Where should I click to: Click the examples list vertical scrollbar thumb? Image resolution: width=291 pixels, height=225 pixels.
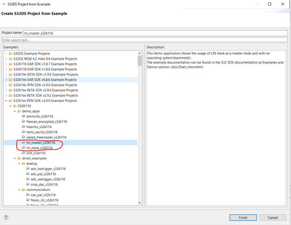coord(140,61)
